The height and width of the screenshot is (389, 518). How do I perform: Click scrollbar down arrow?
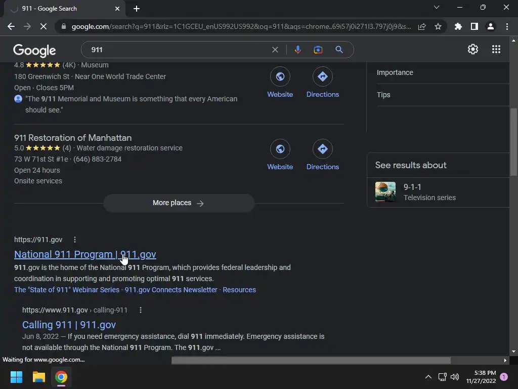[x=513, y=352]
